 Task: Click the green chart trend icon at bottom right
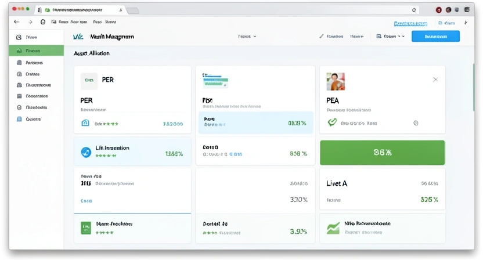pos(333,228)
